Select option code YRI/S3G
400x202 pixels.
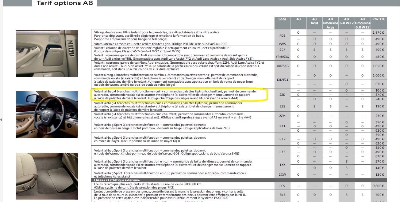282,66
